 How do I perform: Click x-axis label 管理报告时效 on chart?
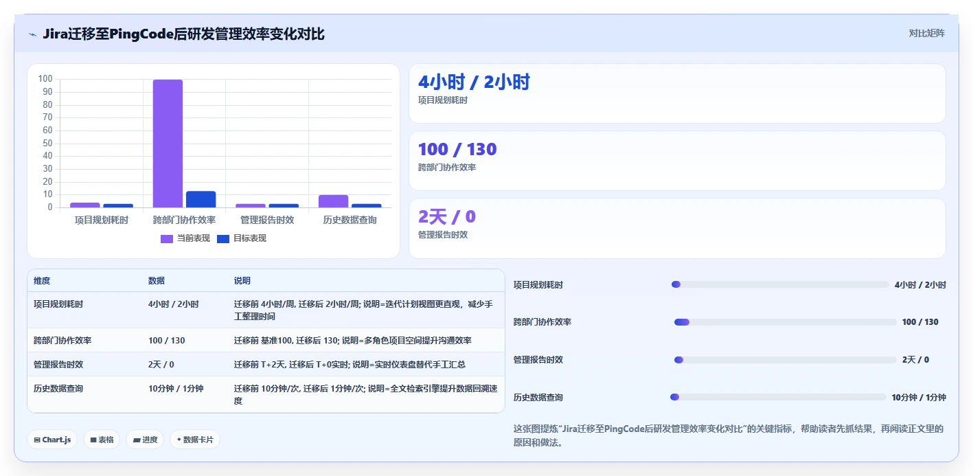267,220
